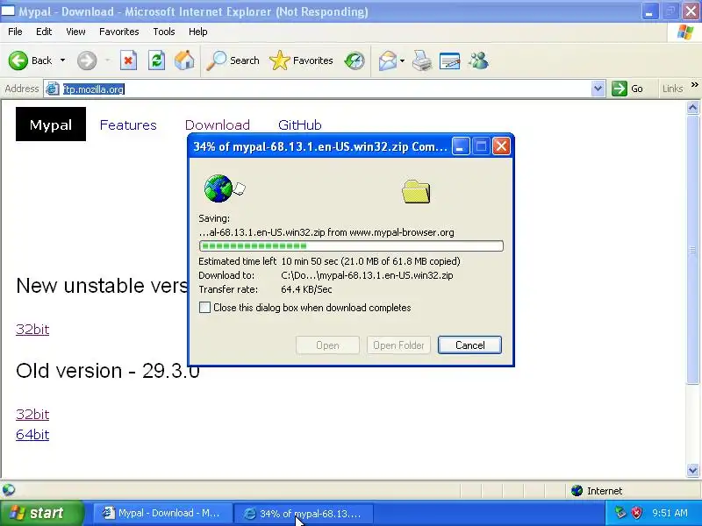The width and height of the screenshot is (702, 526).
Task: Click the Old version - 29.3.0 heading
Action: 107,370
